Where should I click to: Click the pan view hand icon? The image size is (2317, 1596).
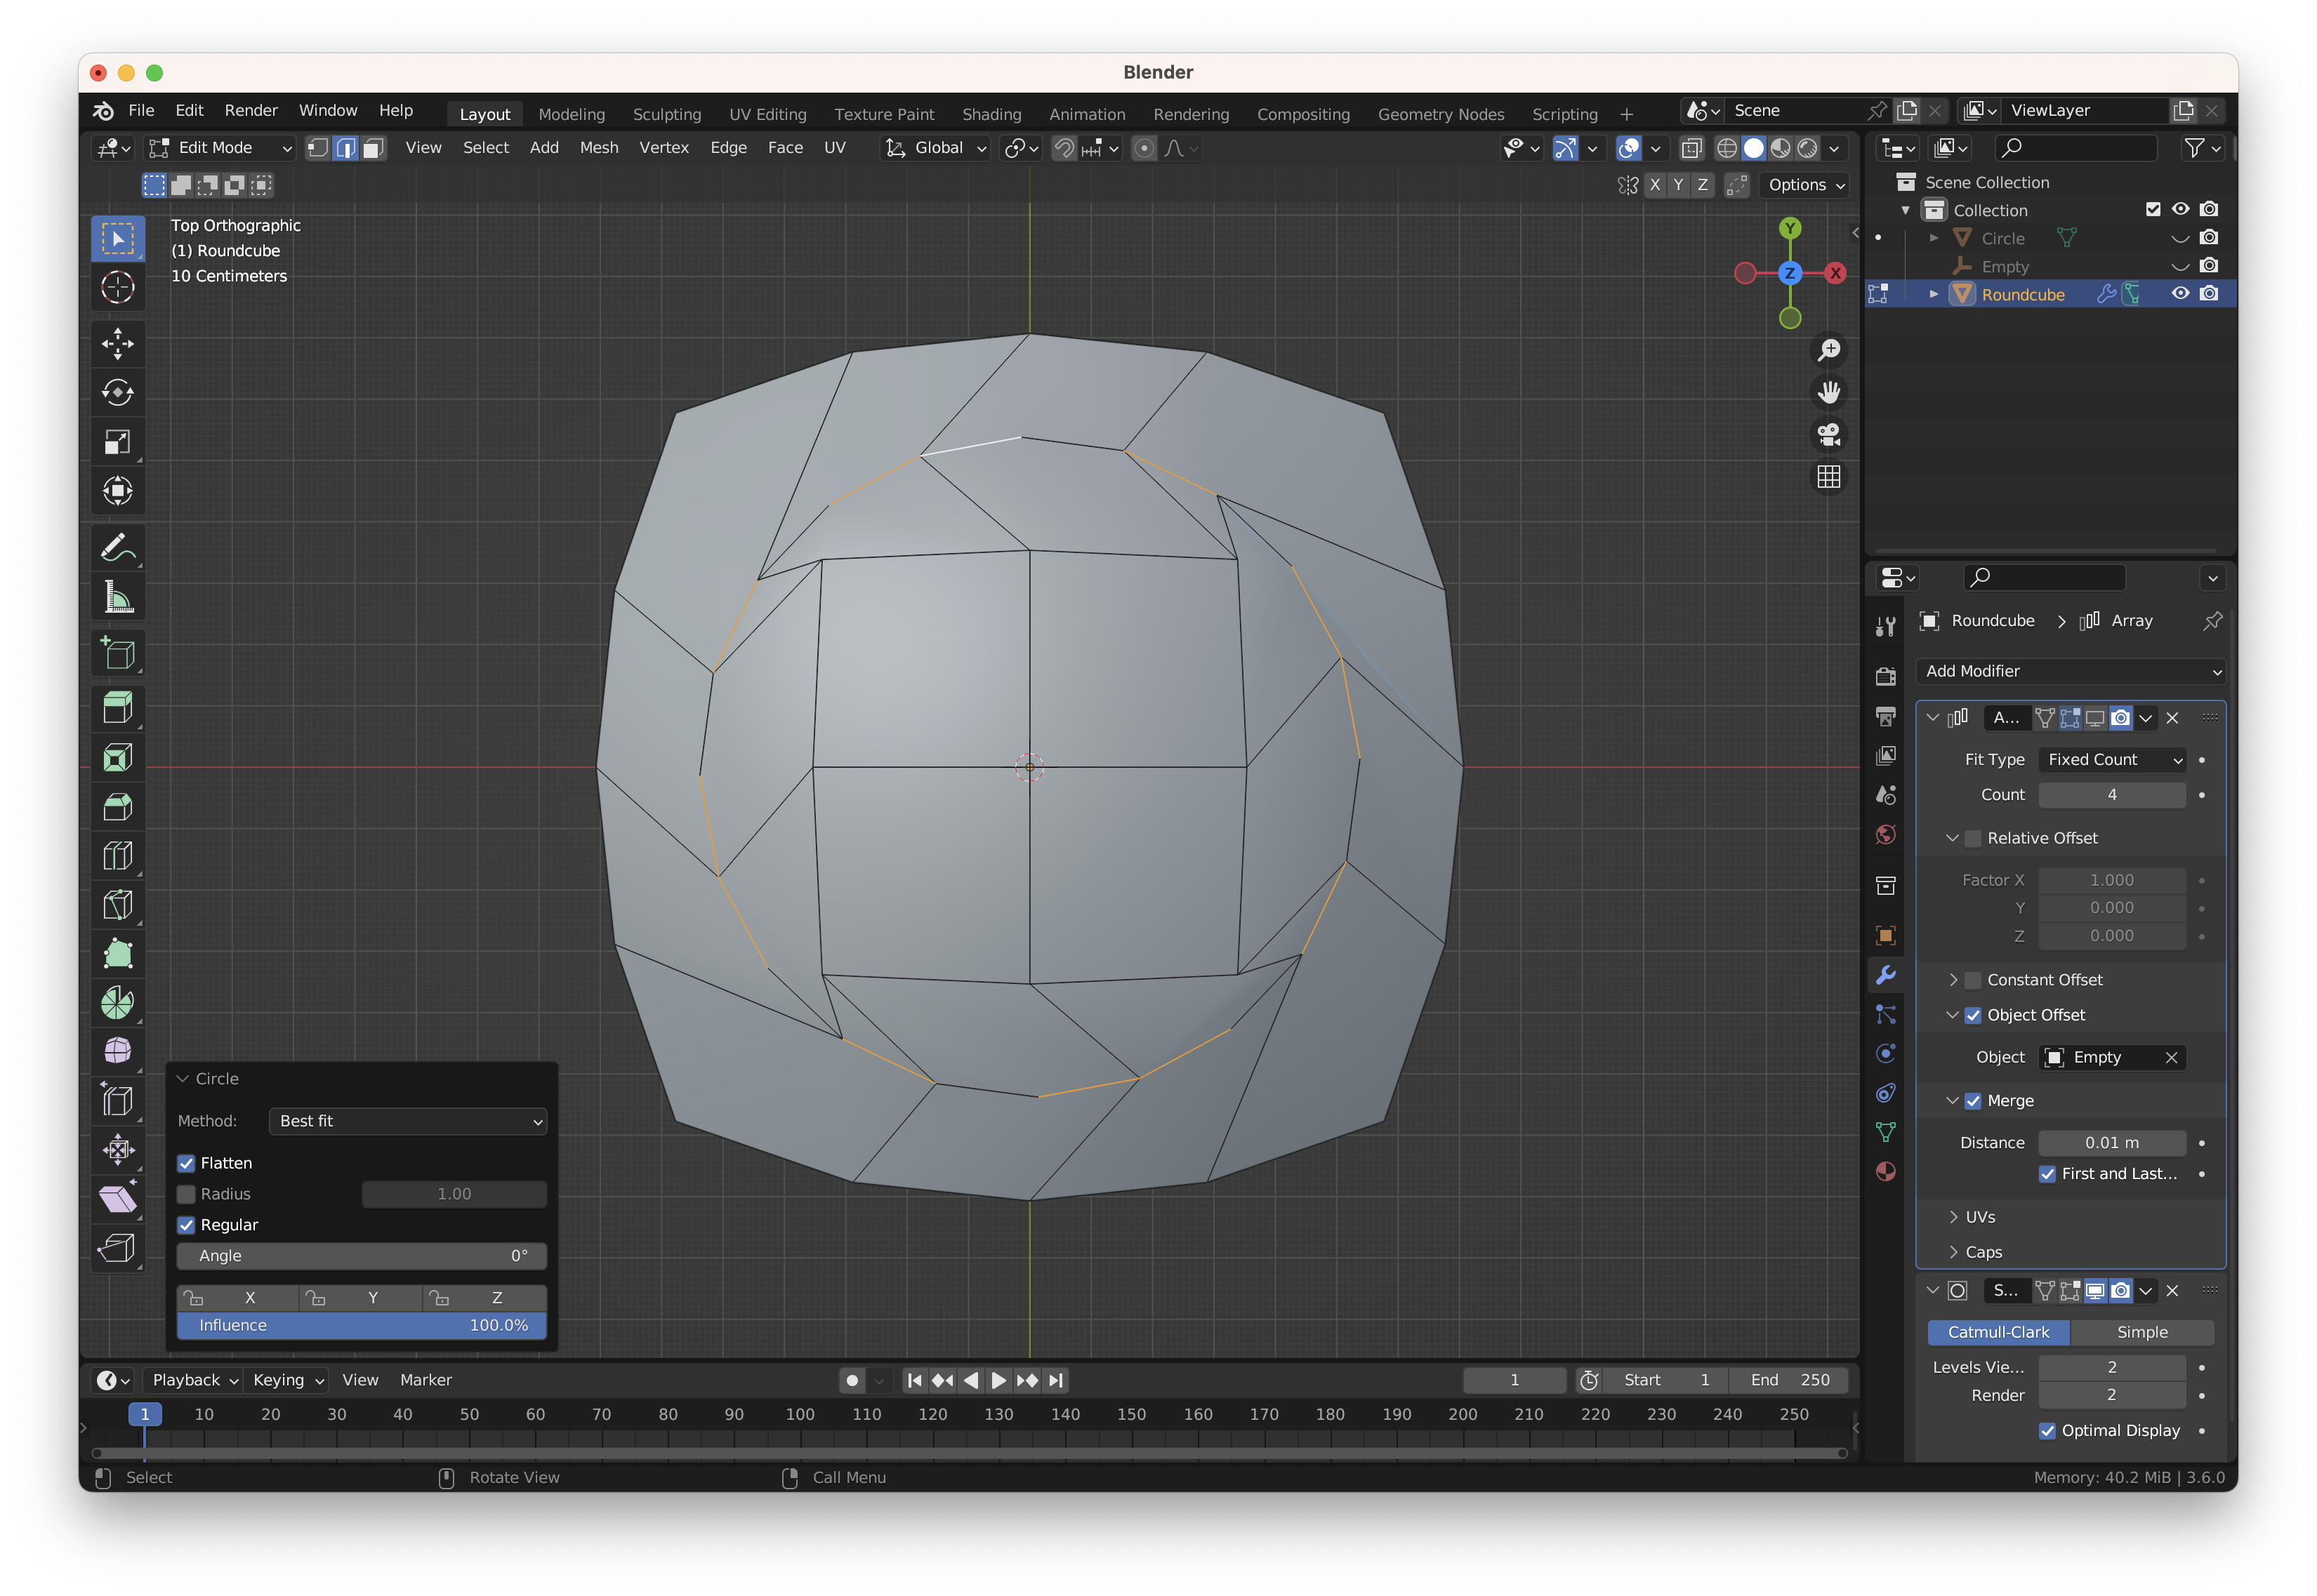click(1829, 393)
